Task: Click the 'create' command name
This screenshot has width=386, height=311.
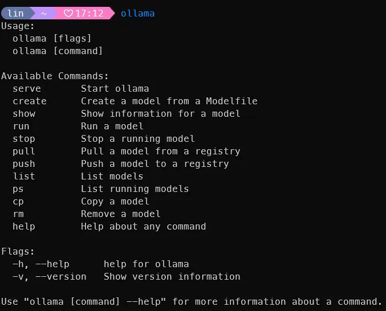Action: (x=30, y=101)
